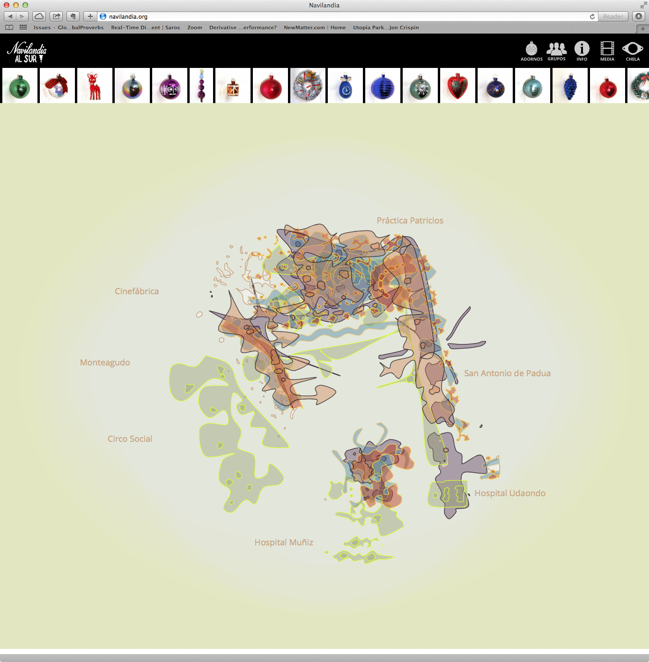Select the small lantern ornament thumbnail
This screenshot has height=662, width=649.
click(233, 85)
